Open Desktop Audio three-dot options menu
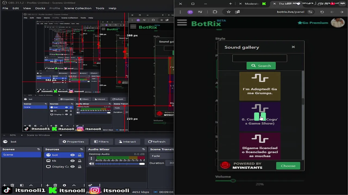Viewport: 348px width, 195px height. (x=91, y=159)
